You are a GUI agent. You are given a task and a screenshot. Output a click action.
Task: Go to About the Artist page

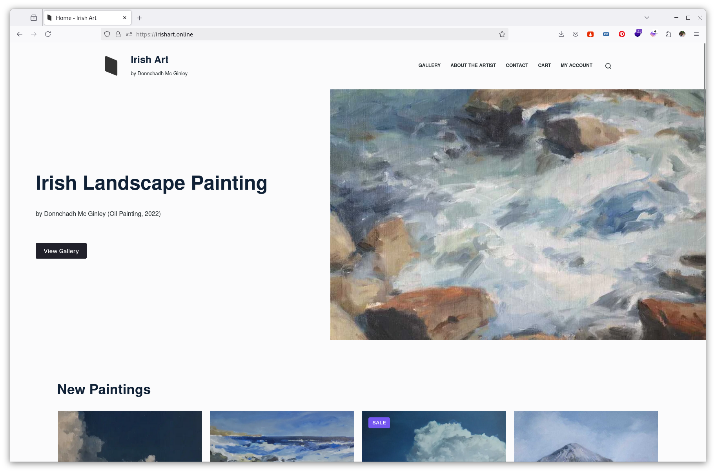(x=473, y=65)
